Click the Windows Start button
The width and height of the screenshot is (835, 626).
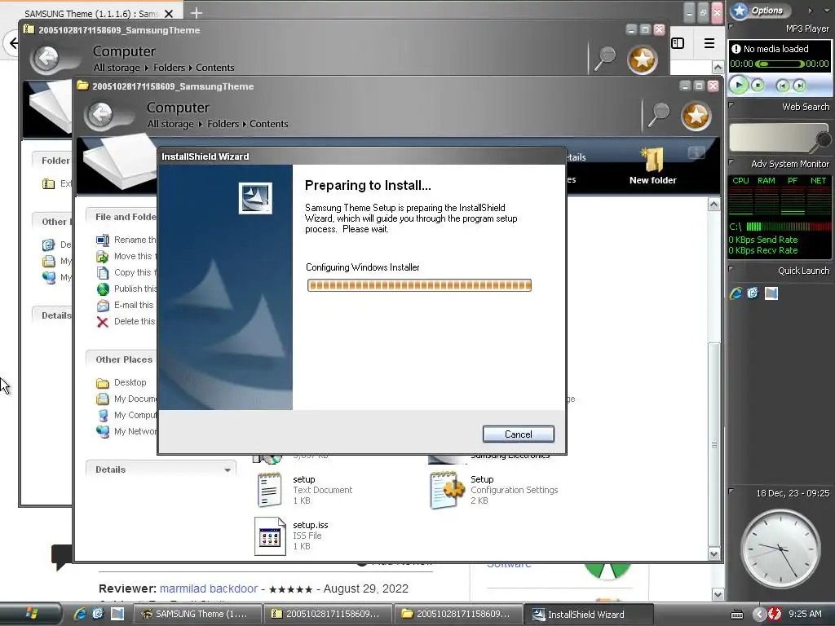pos(31,614)
